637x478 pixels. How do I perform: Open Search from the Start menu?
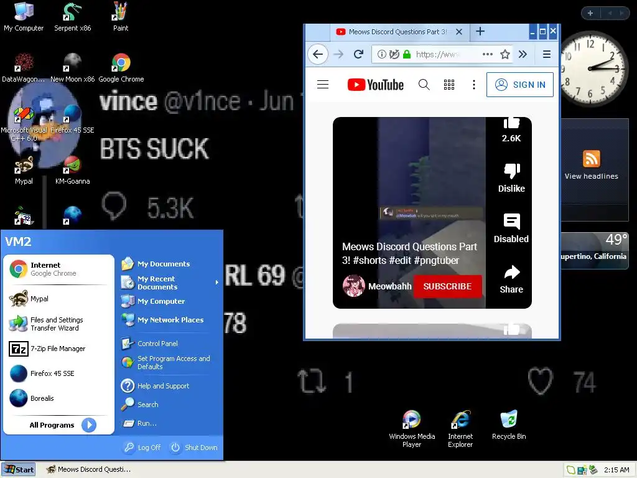point(169,405)
